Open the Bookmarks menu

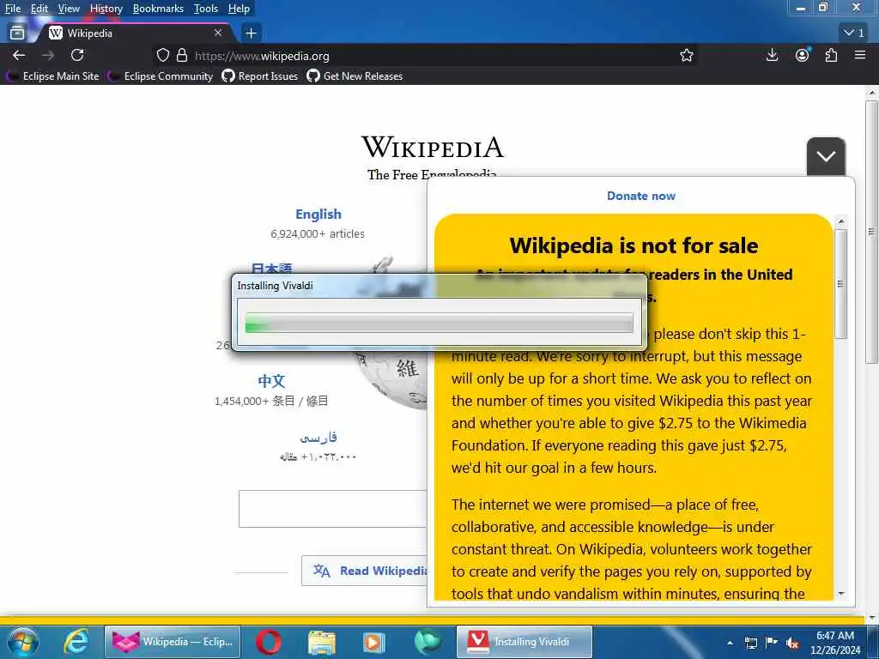[158, 9]
